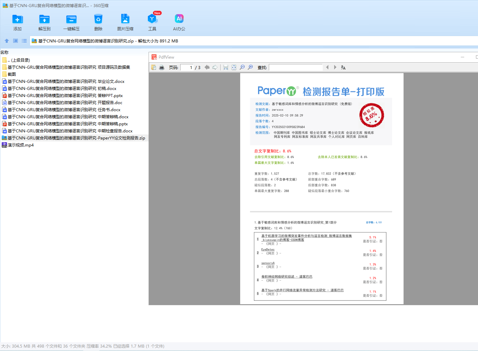Click the page number input box

pyautogui.click(x=187, y=67)
